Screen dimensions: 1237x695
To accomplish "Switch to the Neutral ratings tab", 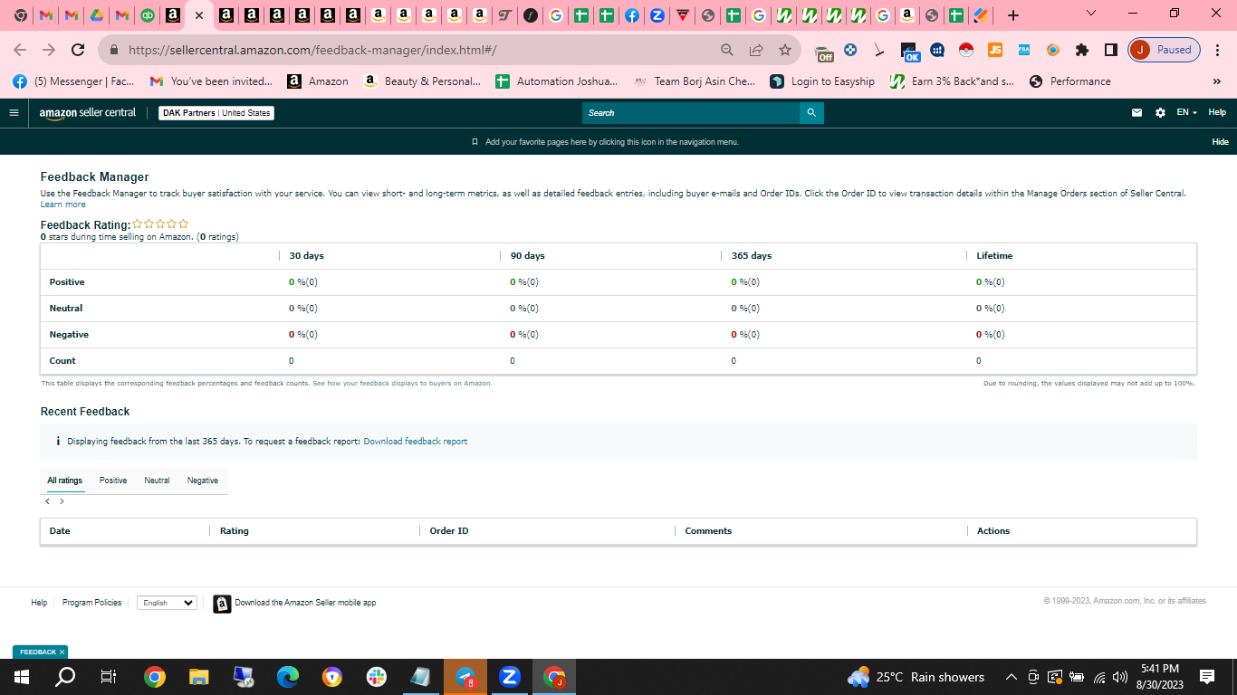I will (157, 481).
